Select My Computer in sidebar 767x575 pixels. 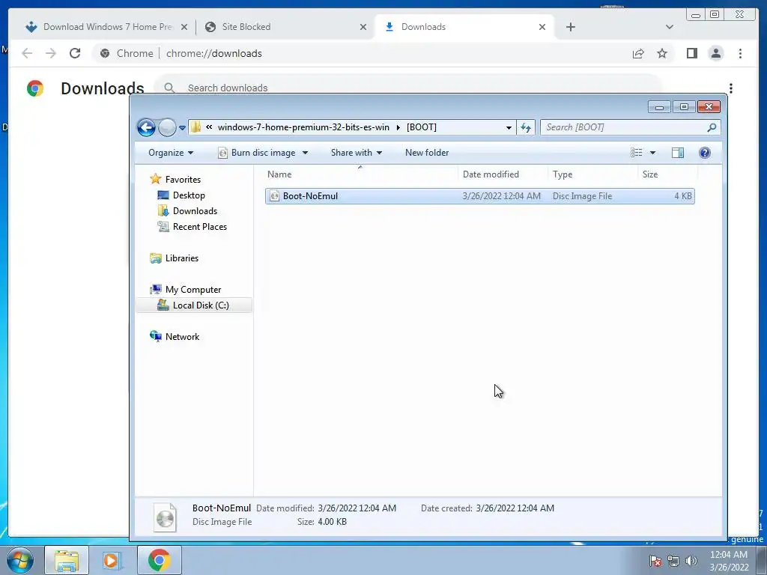click(x=192, y=290)
